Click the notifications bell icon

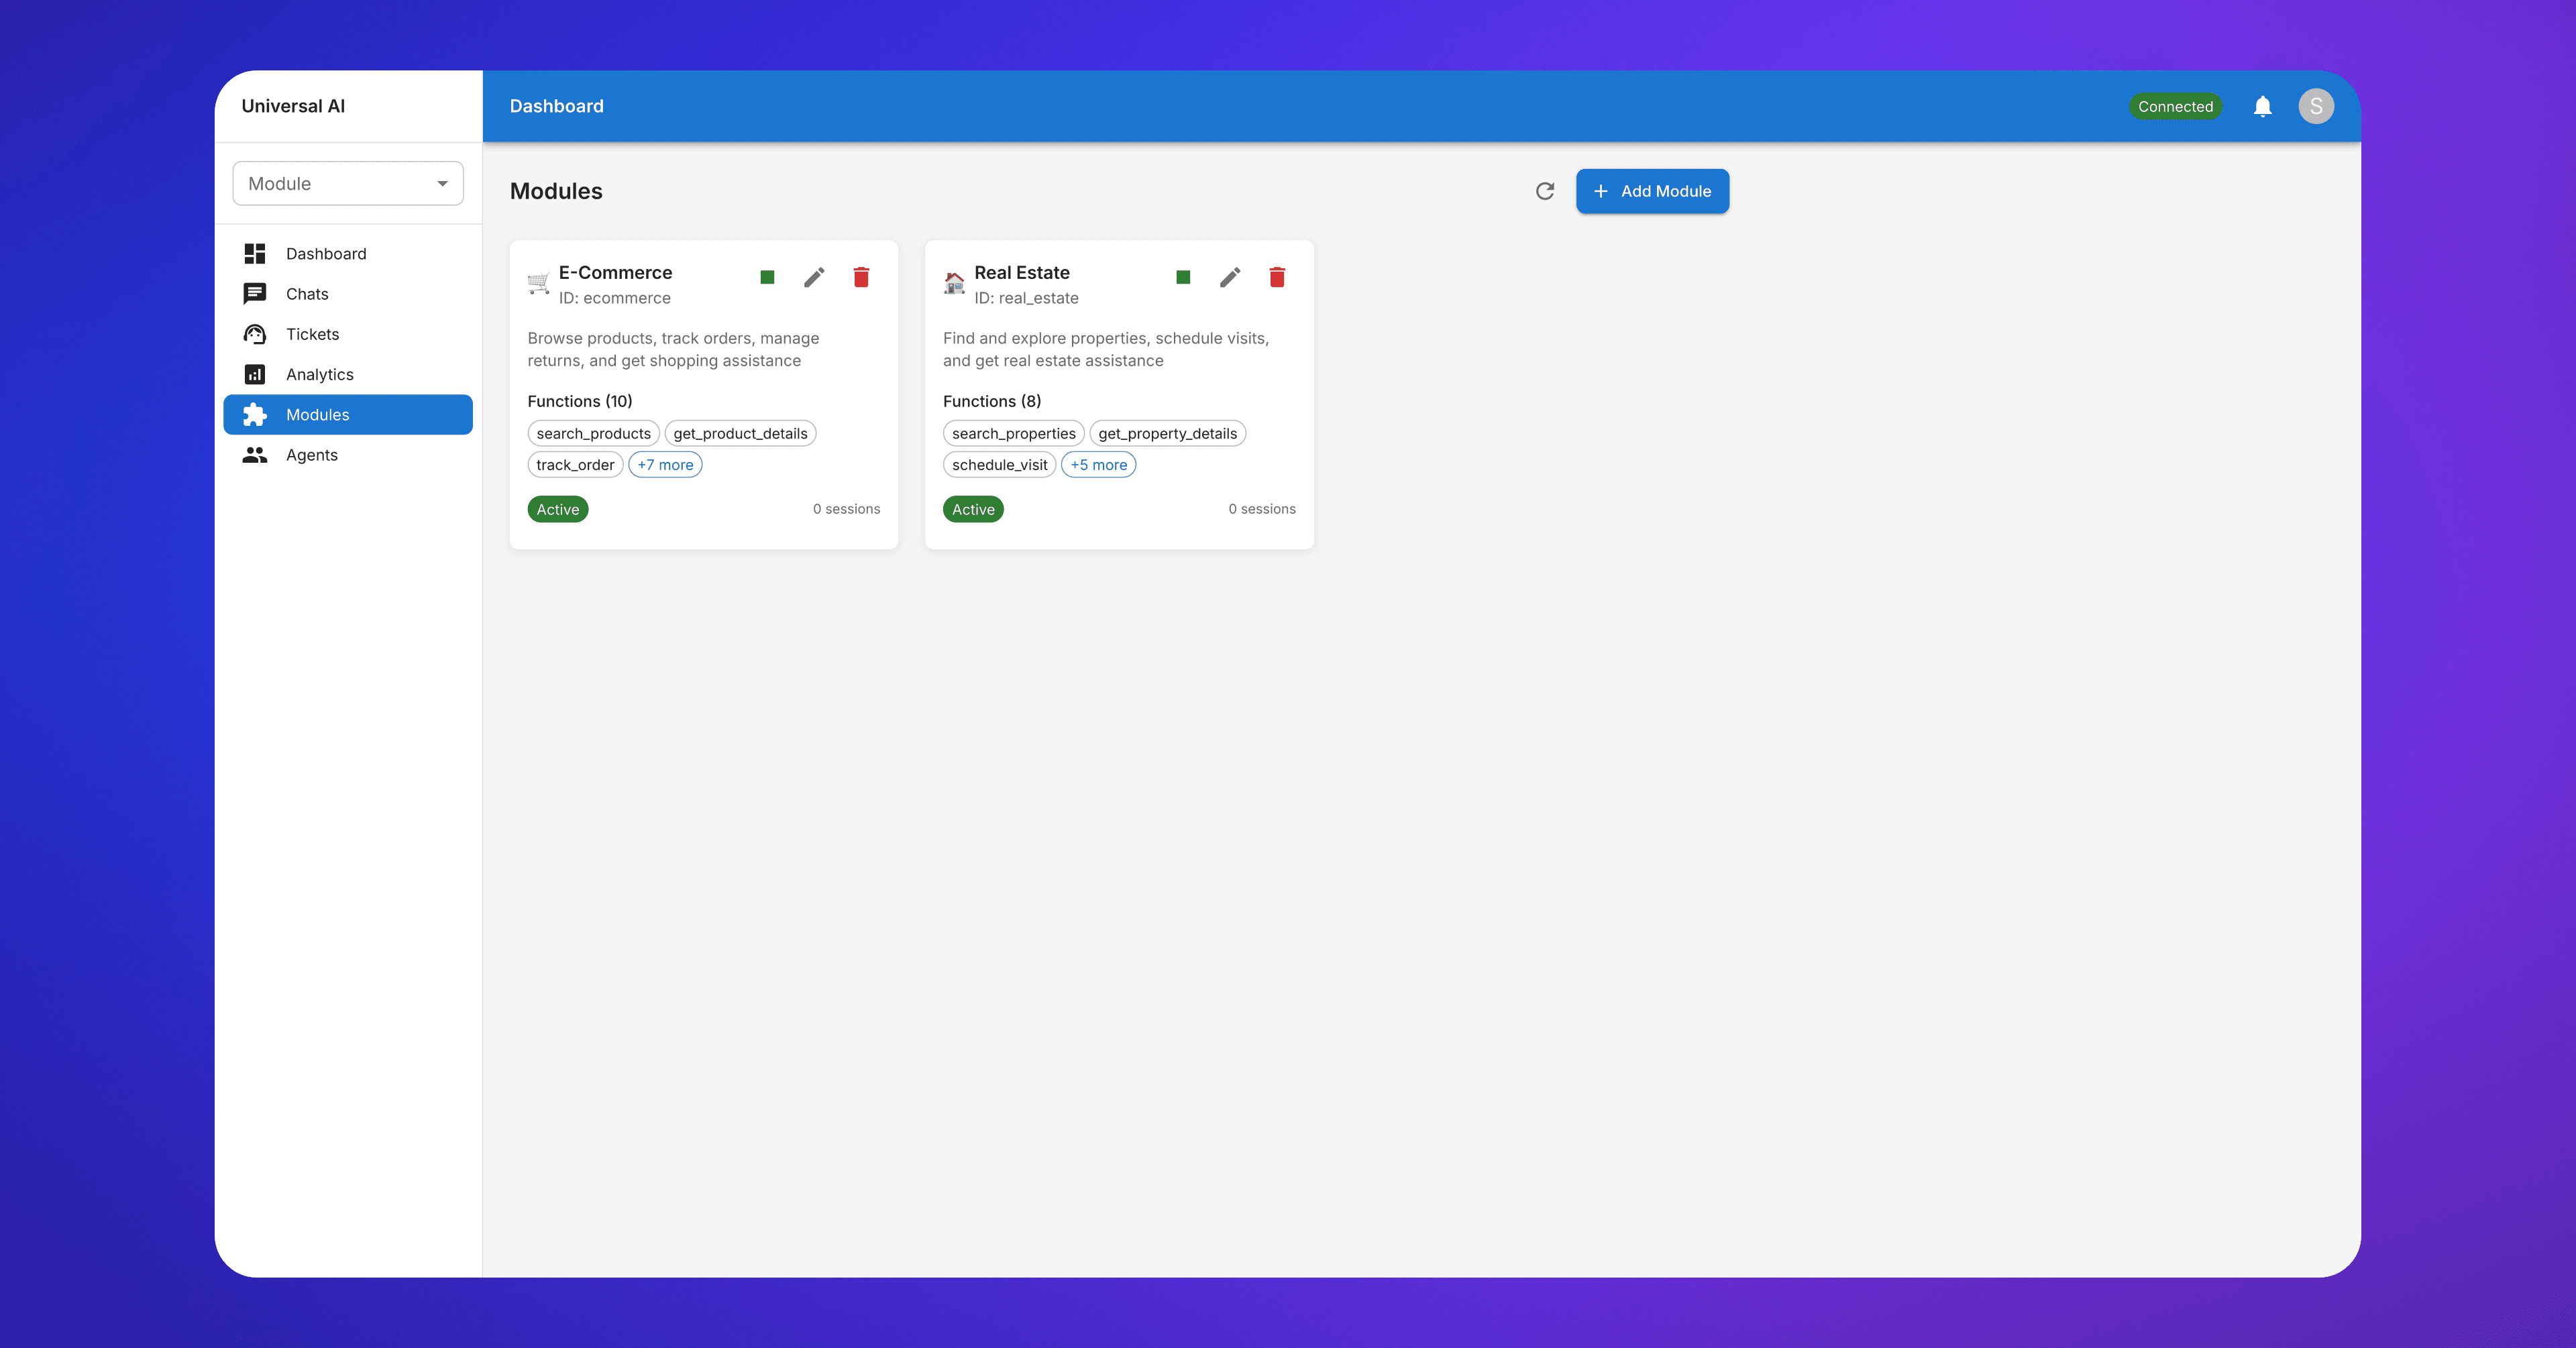[x=2262, y=106]
